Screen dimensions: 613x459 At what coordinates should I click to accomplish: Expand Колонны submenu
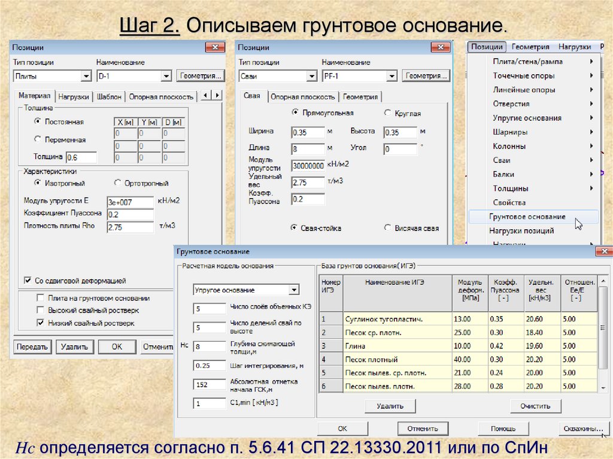click(533, 146)
